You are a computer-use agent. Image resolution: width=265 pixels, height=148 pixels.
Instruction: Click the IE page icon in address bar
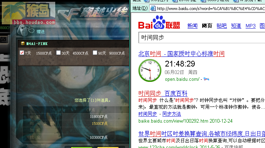pyautogui.click(x=153, y=8)
